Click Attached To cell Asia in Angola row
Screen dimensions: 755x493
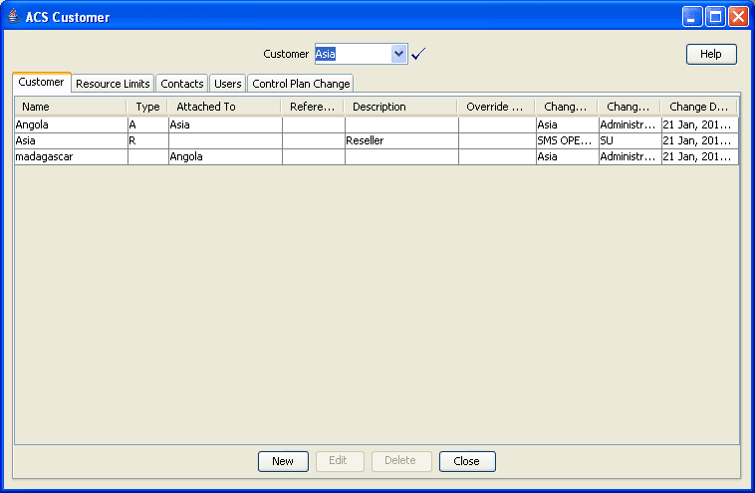(x=225, y=124)
